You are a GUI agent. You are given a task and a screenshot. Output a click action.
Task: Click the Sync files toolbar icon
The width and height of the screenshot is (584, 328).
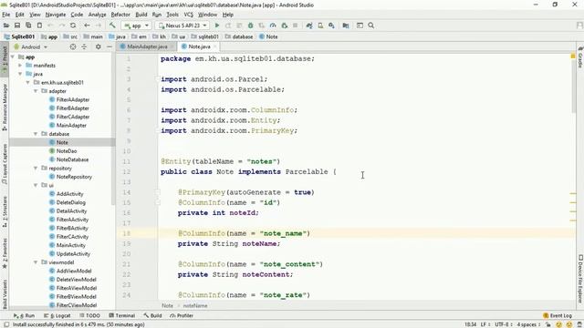(73, 26)
